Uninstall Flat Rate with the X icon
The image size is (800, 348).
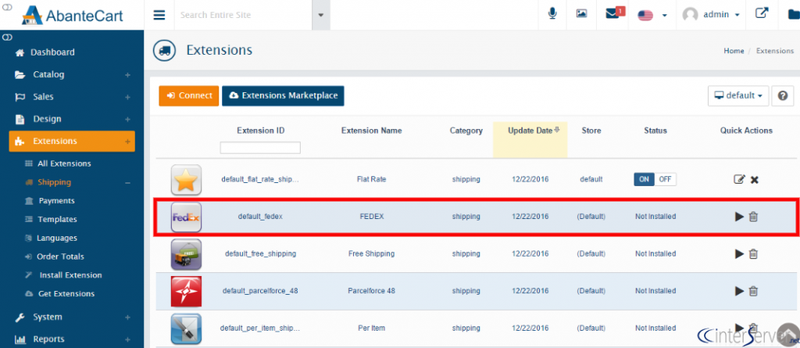point(755,180)
